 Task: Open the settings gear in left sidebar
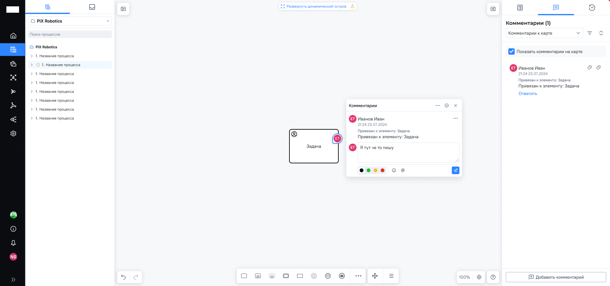(13, 133)
